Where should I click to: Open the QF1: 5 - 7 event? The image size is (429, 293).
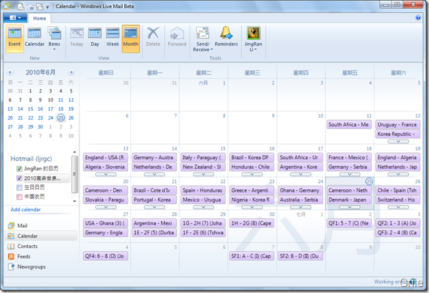coord(349,223)
